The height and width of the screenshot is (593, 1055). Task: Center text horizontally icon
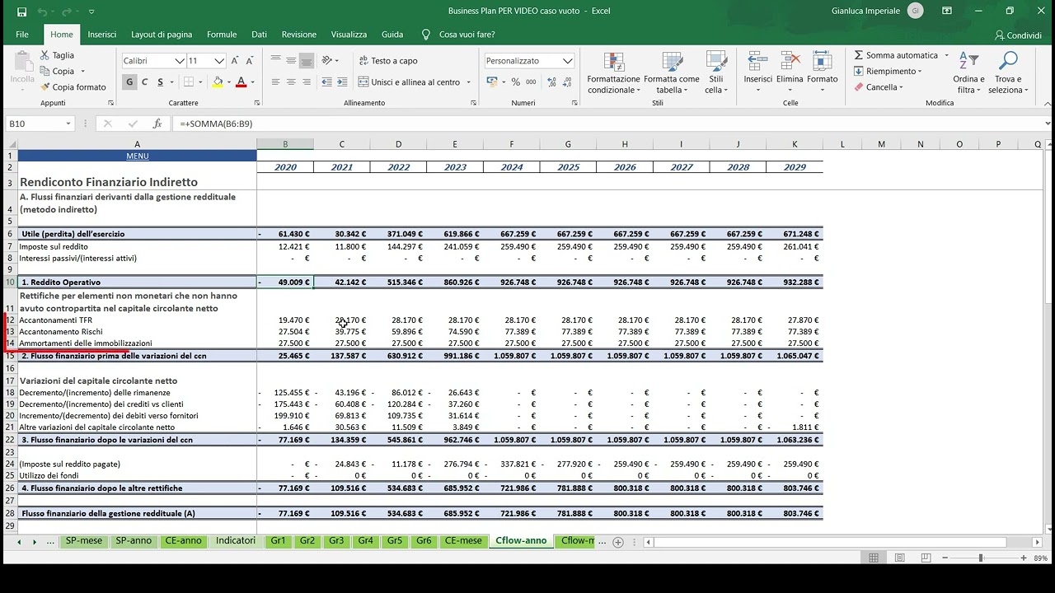291,82
